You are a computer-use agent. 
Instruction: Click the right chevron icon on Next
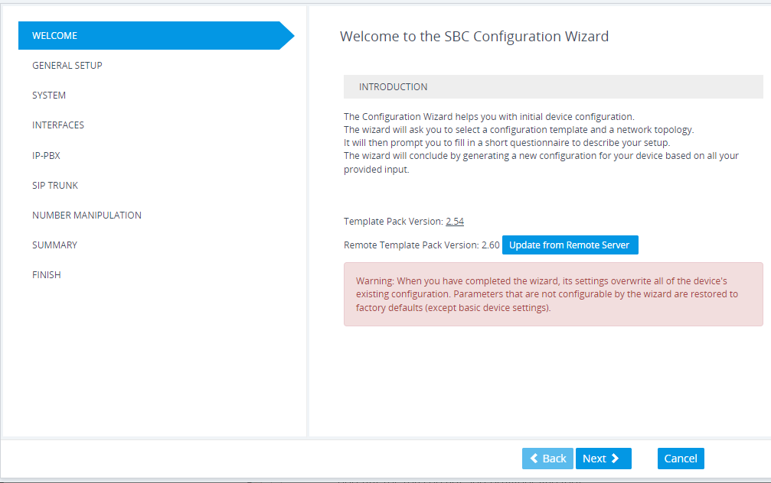[616, 459]
